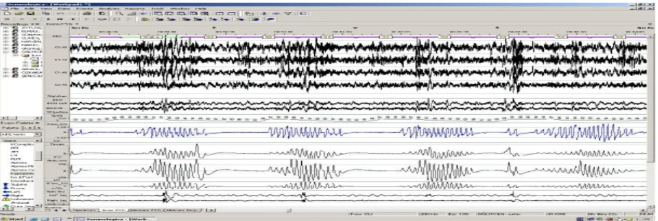Switch to the Medcare PSG tab
The width and height of the screenshot is (658, 221).
[x=146, y=210]
